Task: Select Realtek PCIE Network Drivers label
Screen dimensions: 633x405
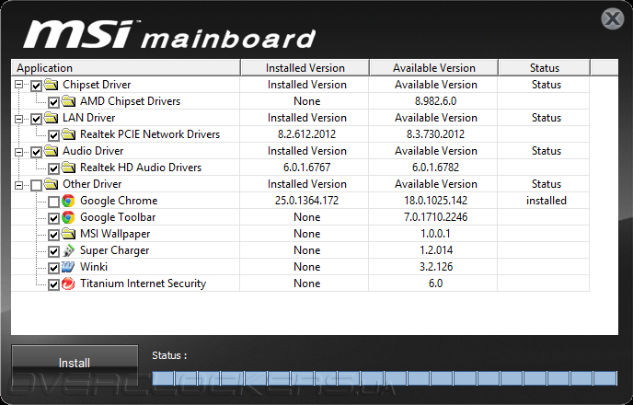Action: click(x=150, y=134)
